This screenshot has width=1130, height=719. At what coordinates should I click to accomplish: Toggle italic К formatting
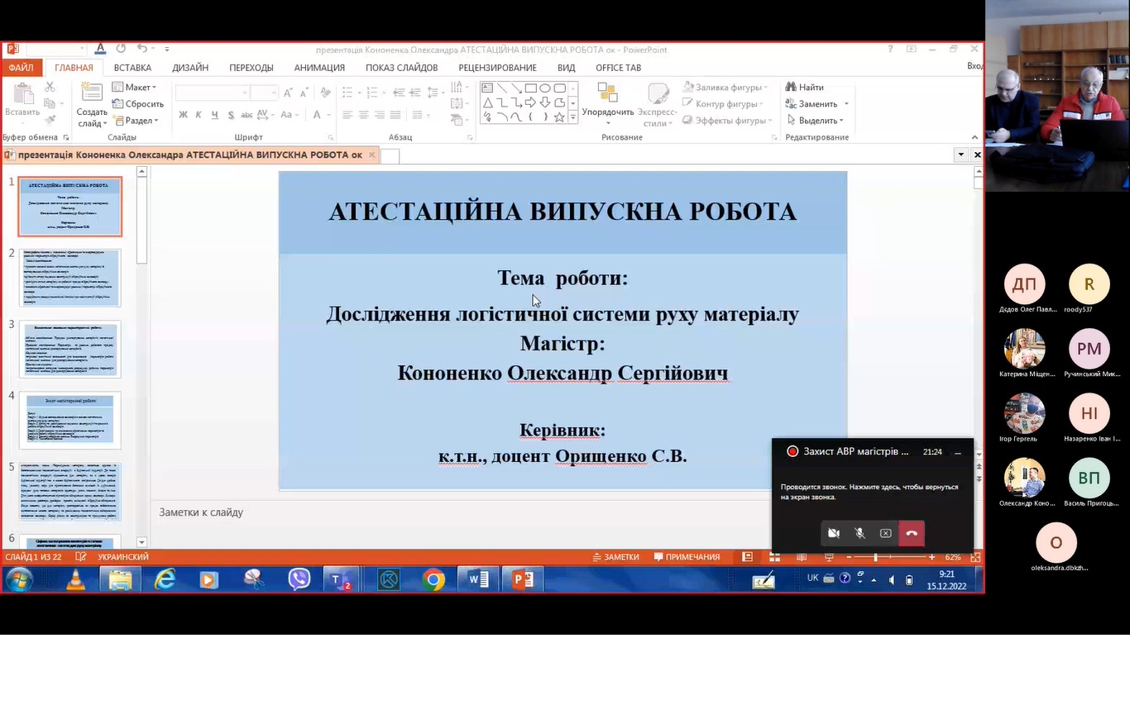click(199, 115)
